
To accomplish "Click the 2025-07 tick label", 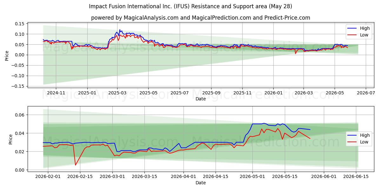I will [180, 93].
